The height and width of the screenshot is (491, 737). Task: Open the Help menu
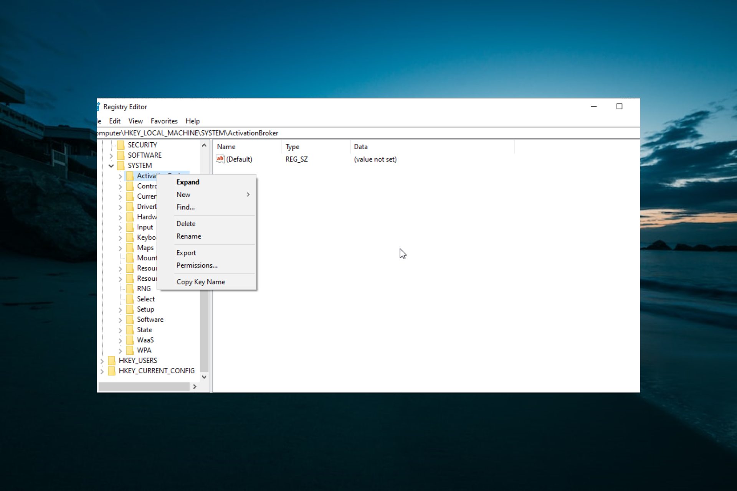click(193, 121)
